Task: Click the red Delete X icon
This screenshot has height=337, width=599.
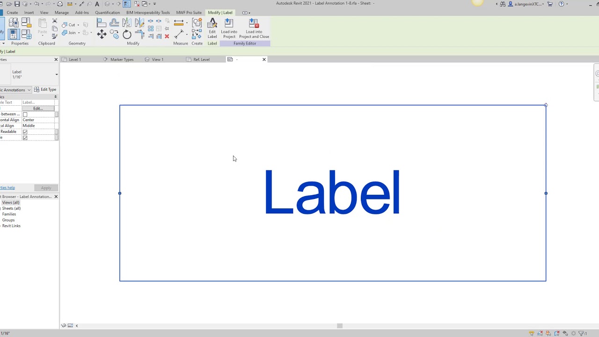Action: 167,36
